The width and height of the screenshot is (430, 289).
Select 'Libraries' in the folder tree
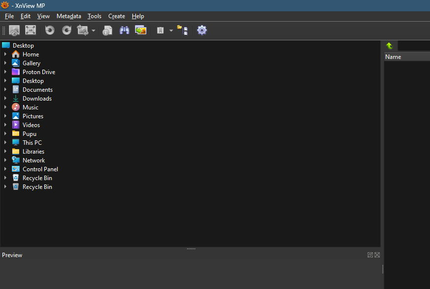[x=33, y=152]
